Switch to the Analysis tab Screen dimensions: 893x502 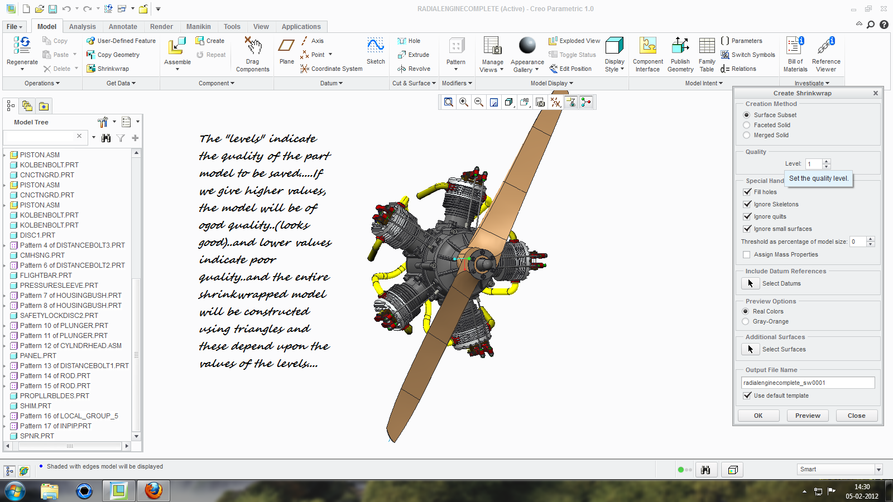83,27
